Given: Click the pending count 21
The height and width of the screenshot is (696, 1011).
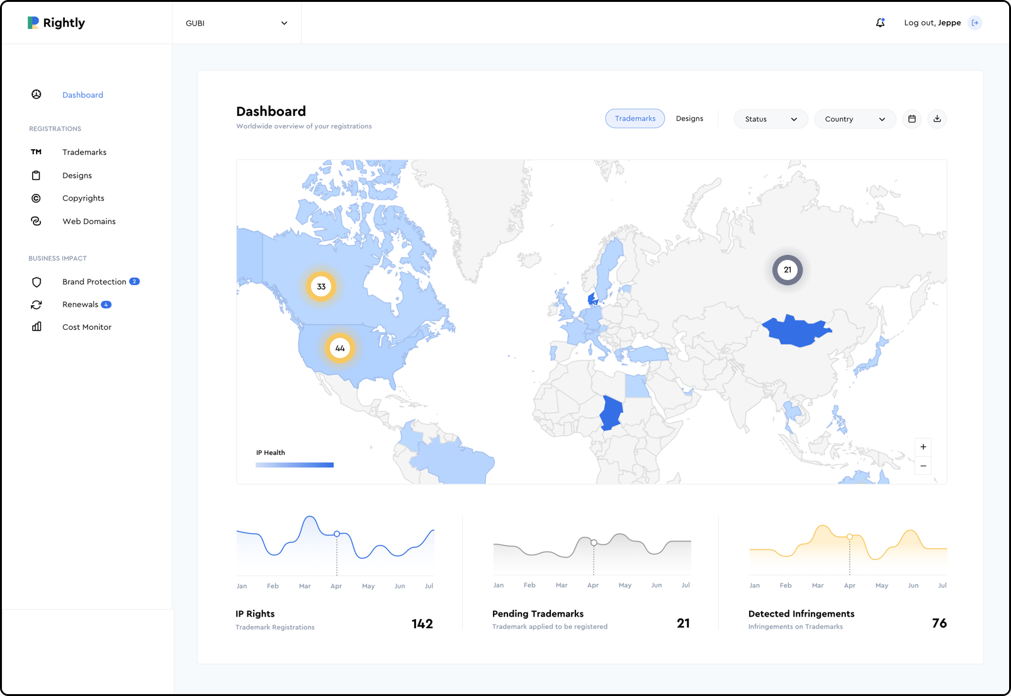Looking at the screenshot, I should [683, 623].
